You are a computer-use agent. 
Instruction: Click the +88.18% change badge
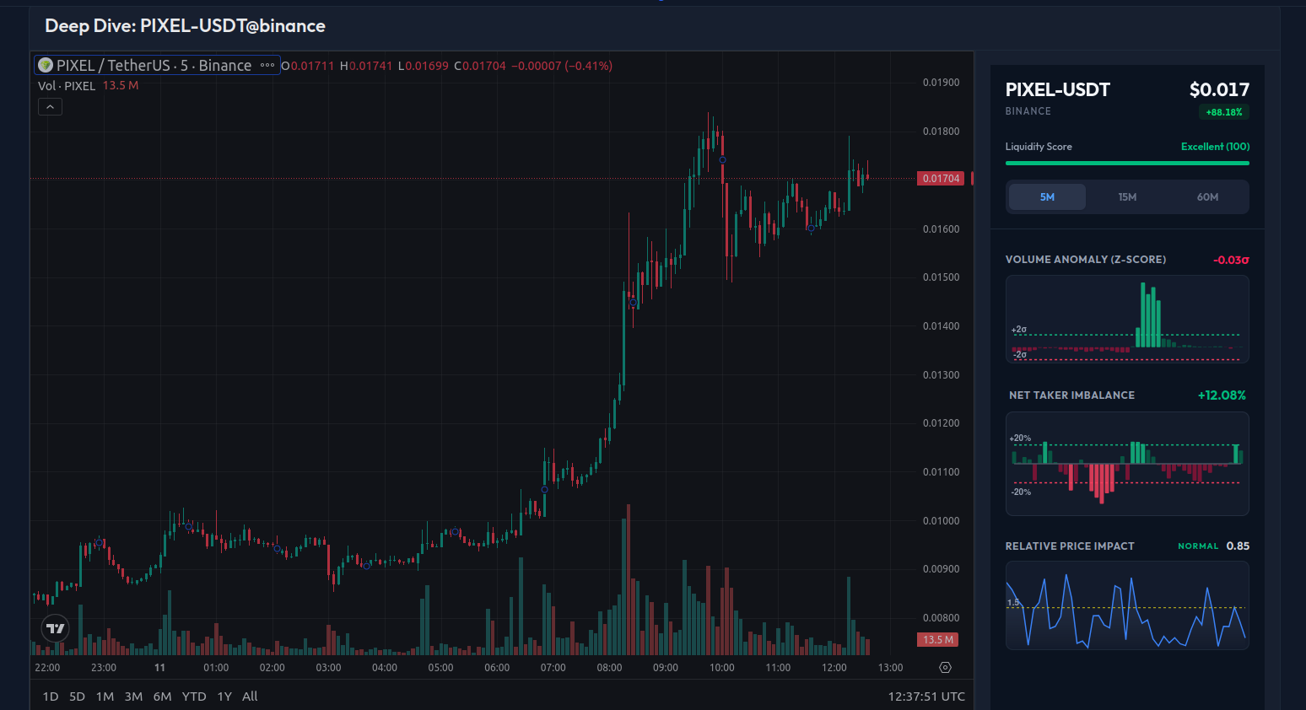(x=1223, y=111)
